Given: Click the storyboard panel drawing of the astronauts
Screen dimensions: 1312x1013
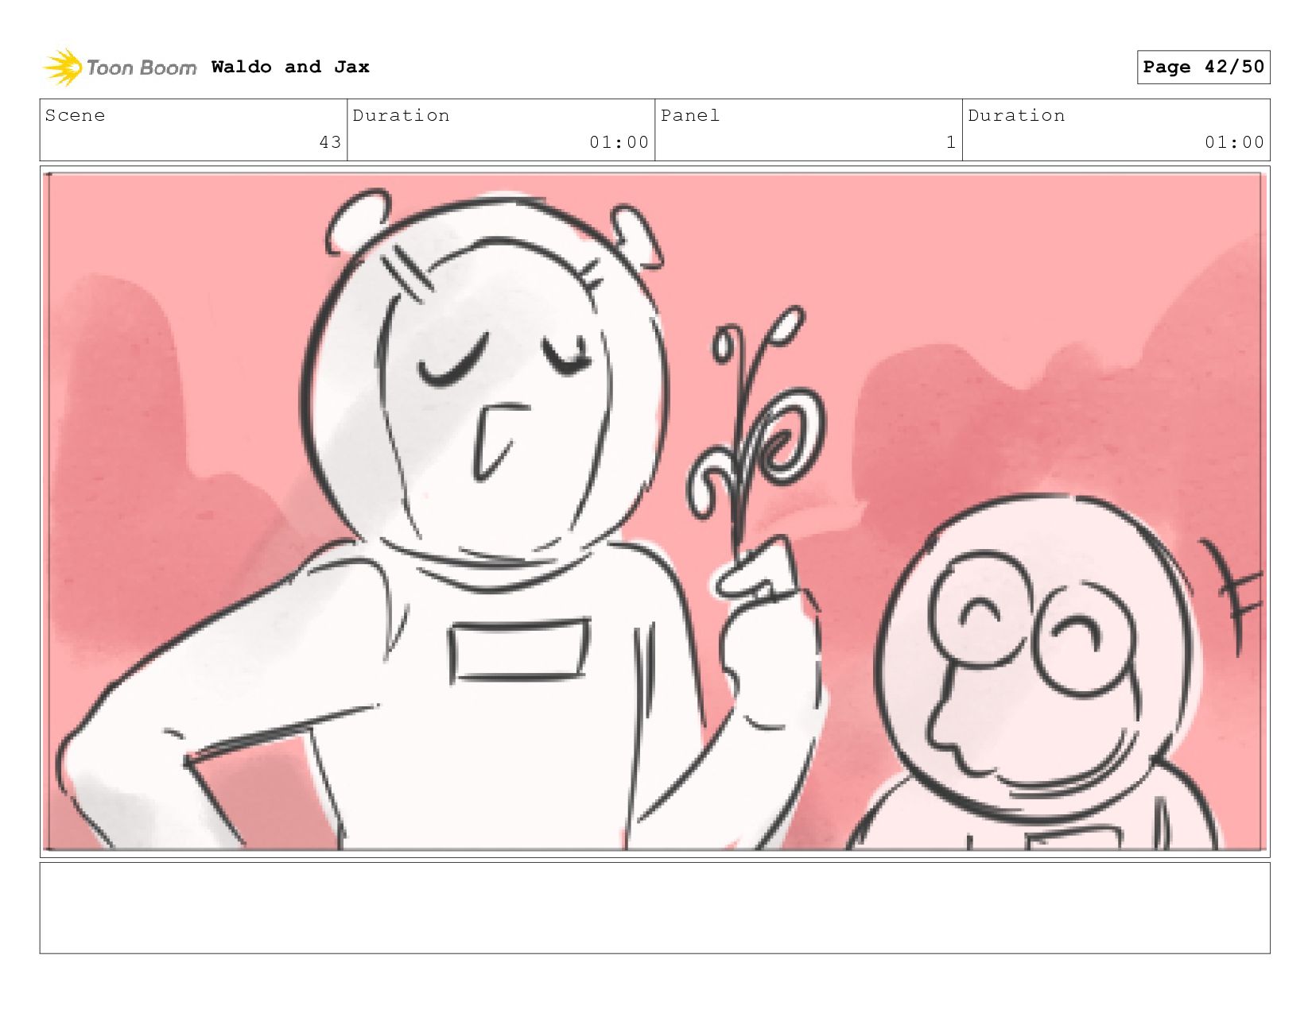Looking at the screenshot, I should 654,512.
